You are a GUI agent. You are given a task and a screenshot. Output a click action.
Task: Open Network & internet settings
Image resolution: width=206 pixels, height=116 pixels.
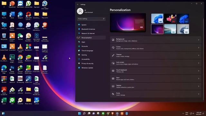coord(91,34)
